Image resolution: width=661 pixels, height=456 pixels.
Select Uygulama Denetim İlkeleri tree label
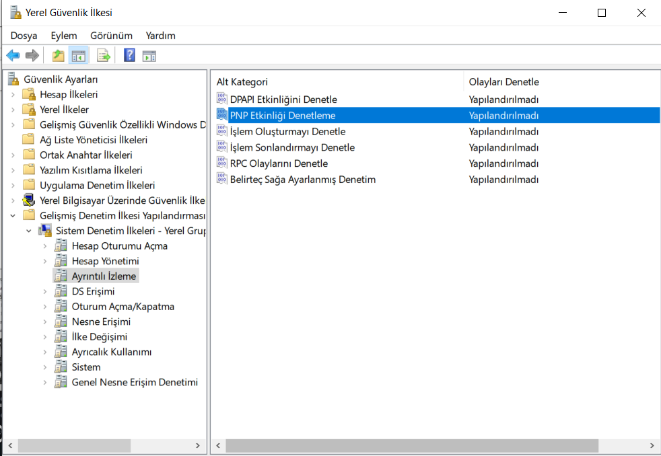[x=98, y=185]
